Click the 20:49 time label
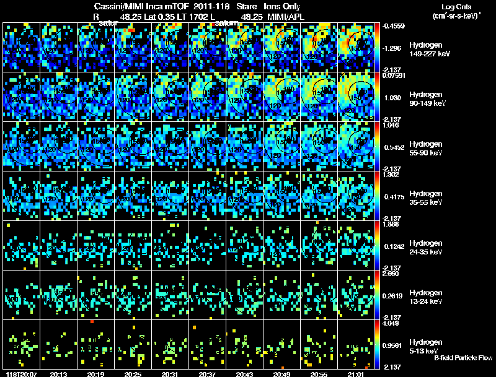The height and width of the screenshot is (377, 496). [x=282, y=374]
